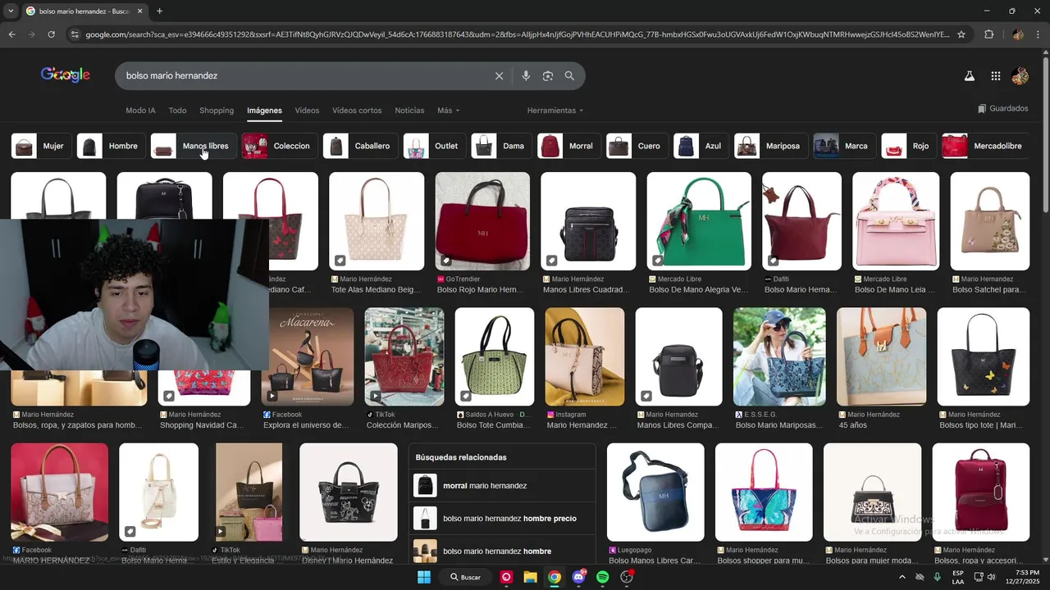Screen dimensions: 1050x590
Task: Switch to the Videos cortos tab
Action: (x=357, y=111)
